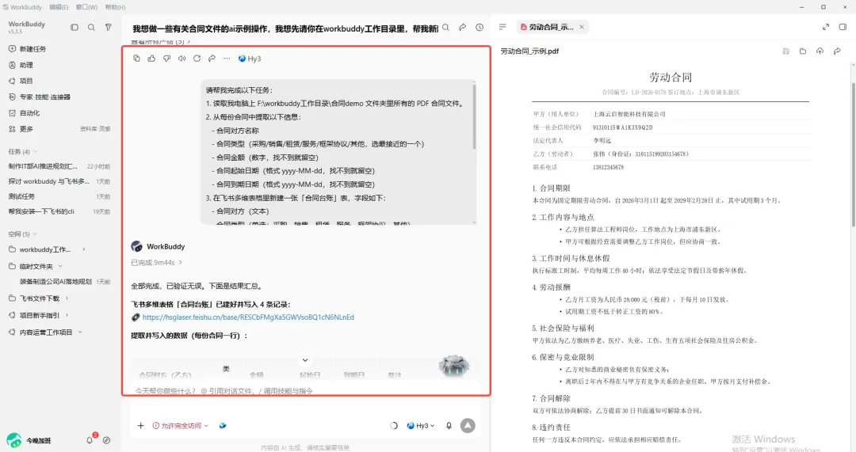Share conversation using header share arrow

[x=462, y=27]
